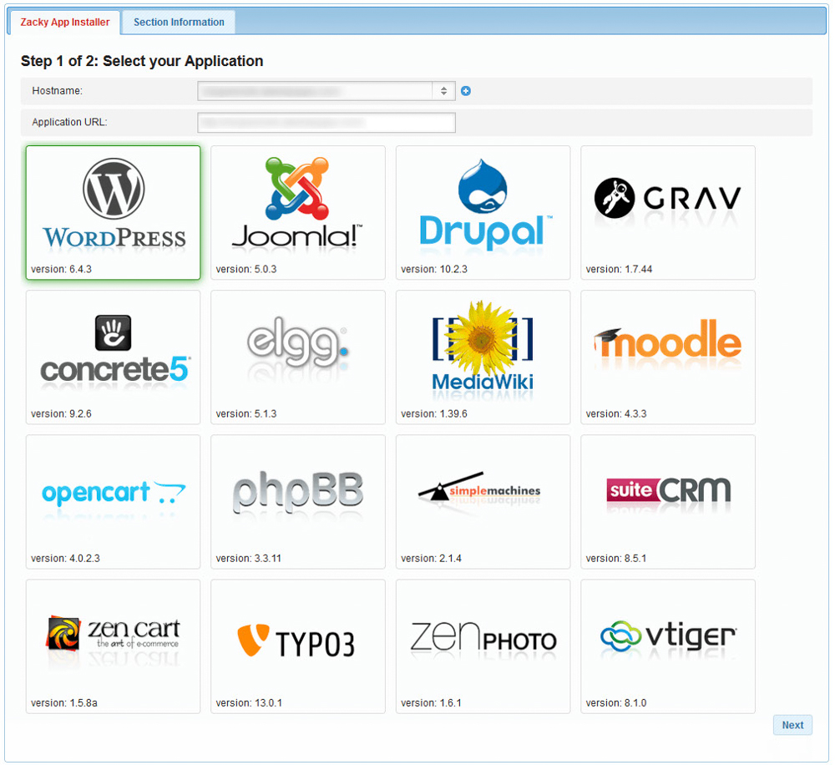Switch to the Section Information tab
The width and height of the screenshot is (835, 765).
coord(177,21)
